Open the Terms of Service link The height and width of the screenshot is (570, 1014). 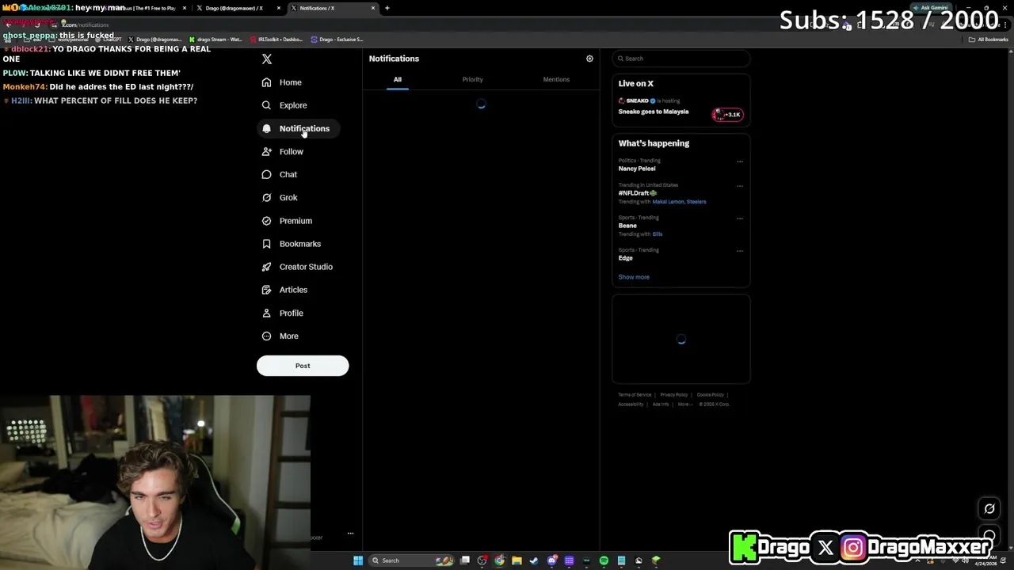(x=635, y=395)
